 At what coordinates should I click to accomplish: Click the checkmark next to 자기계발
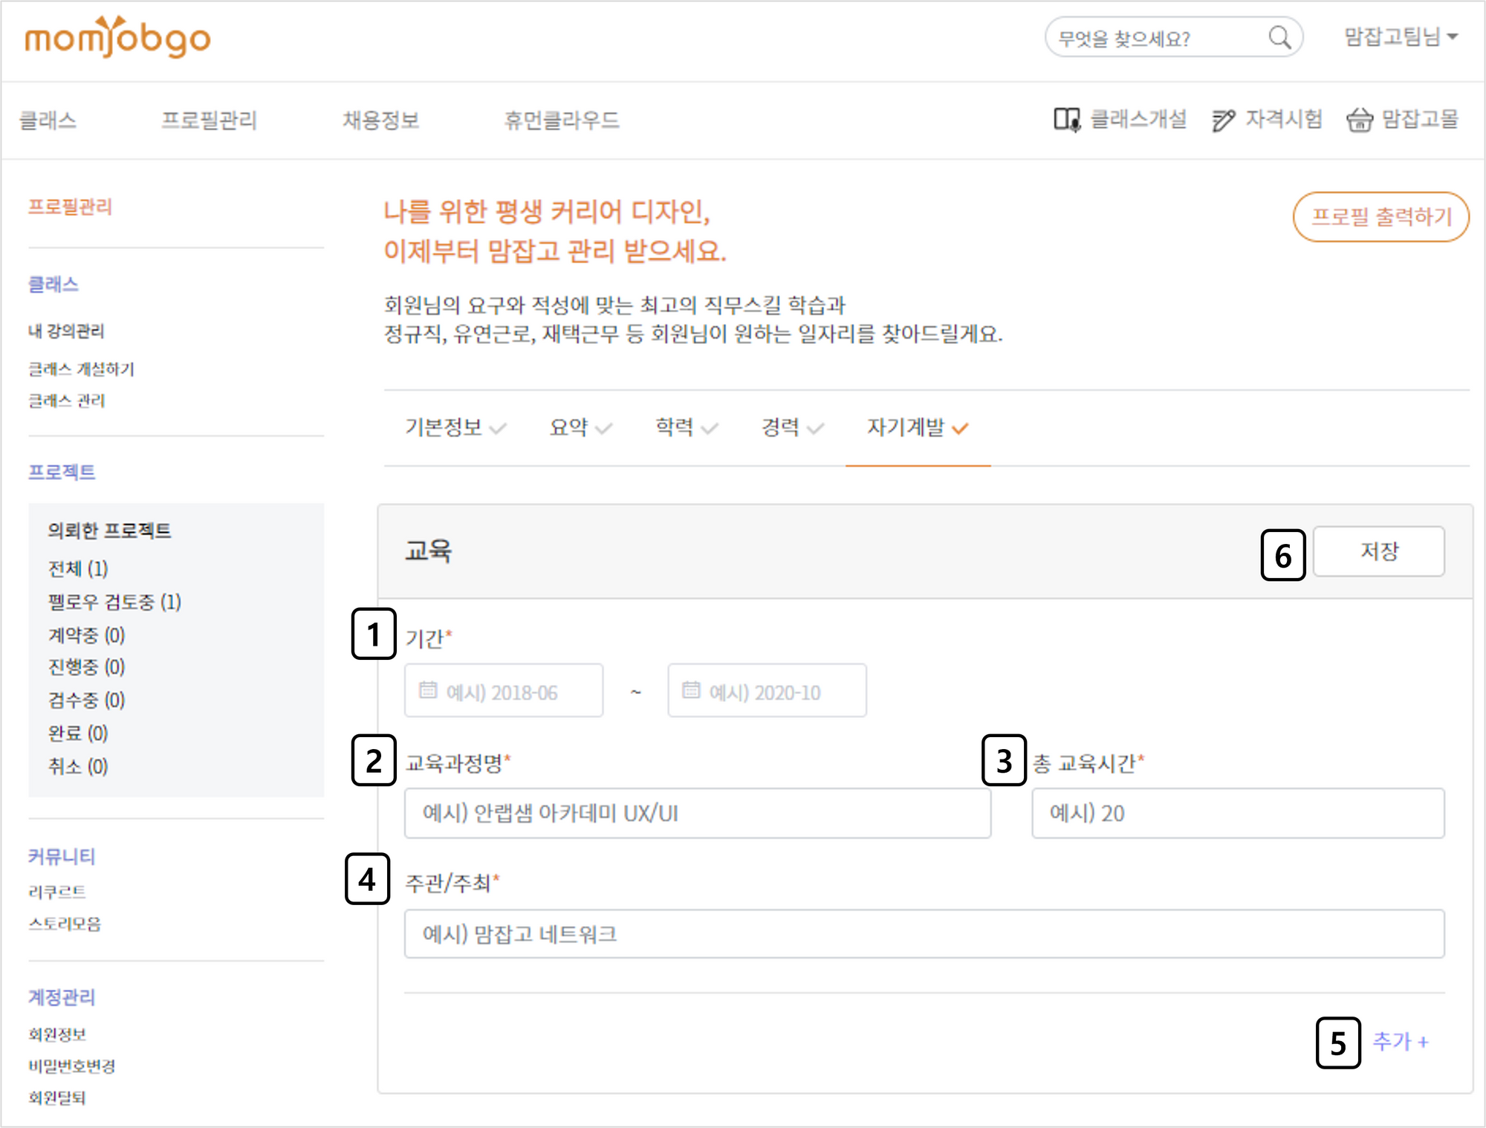960,429
